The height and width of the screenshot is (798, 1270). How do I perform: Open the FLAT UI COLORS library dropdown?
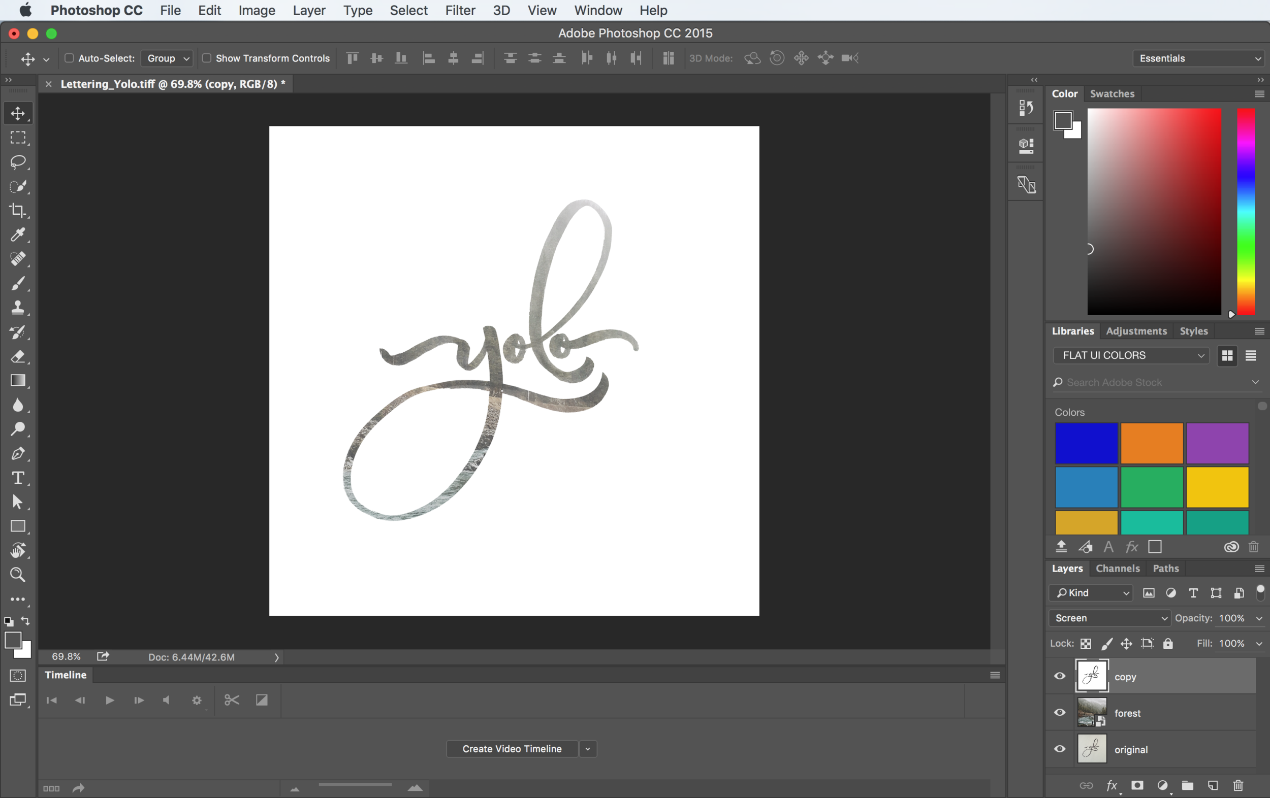coord(1131,355)
